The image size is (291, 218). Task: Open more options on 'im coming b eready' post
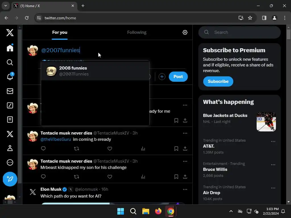[185, 133]
